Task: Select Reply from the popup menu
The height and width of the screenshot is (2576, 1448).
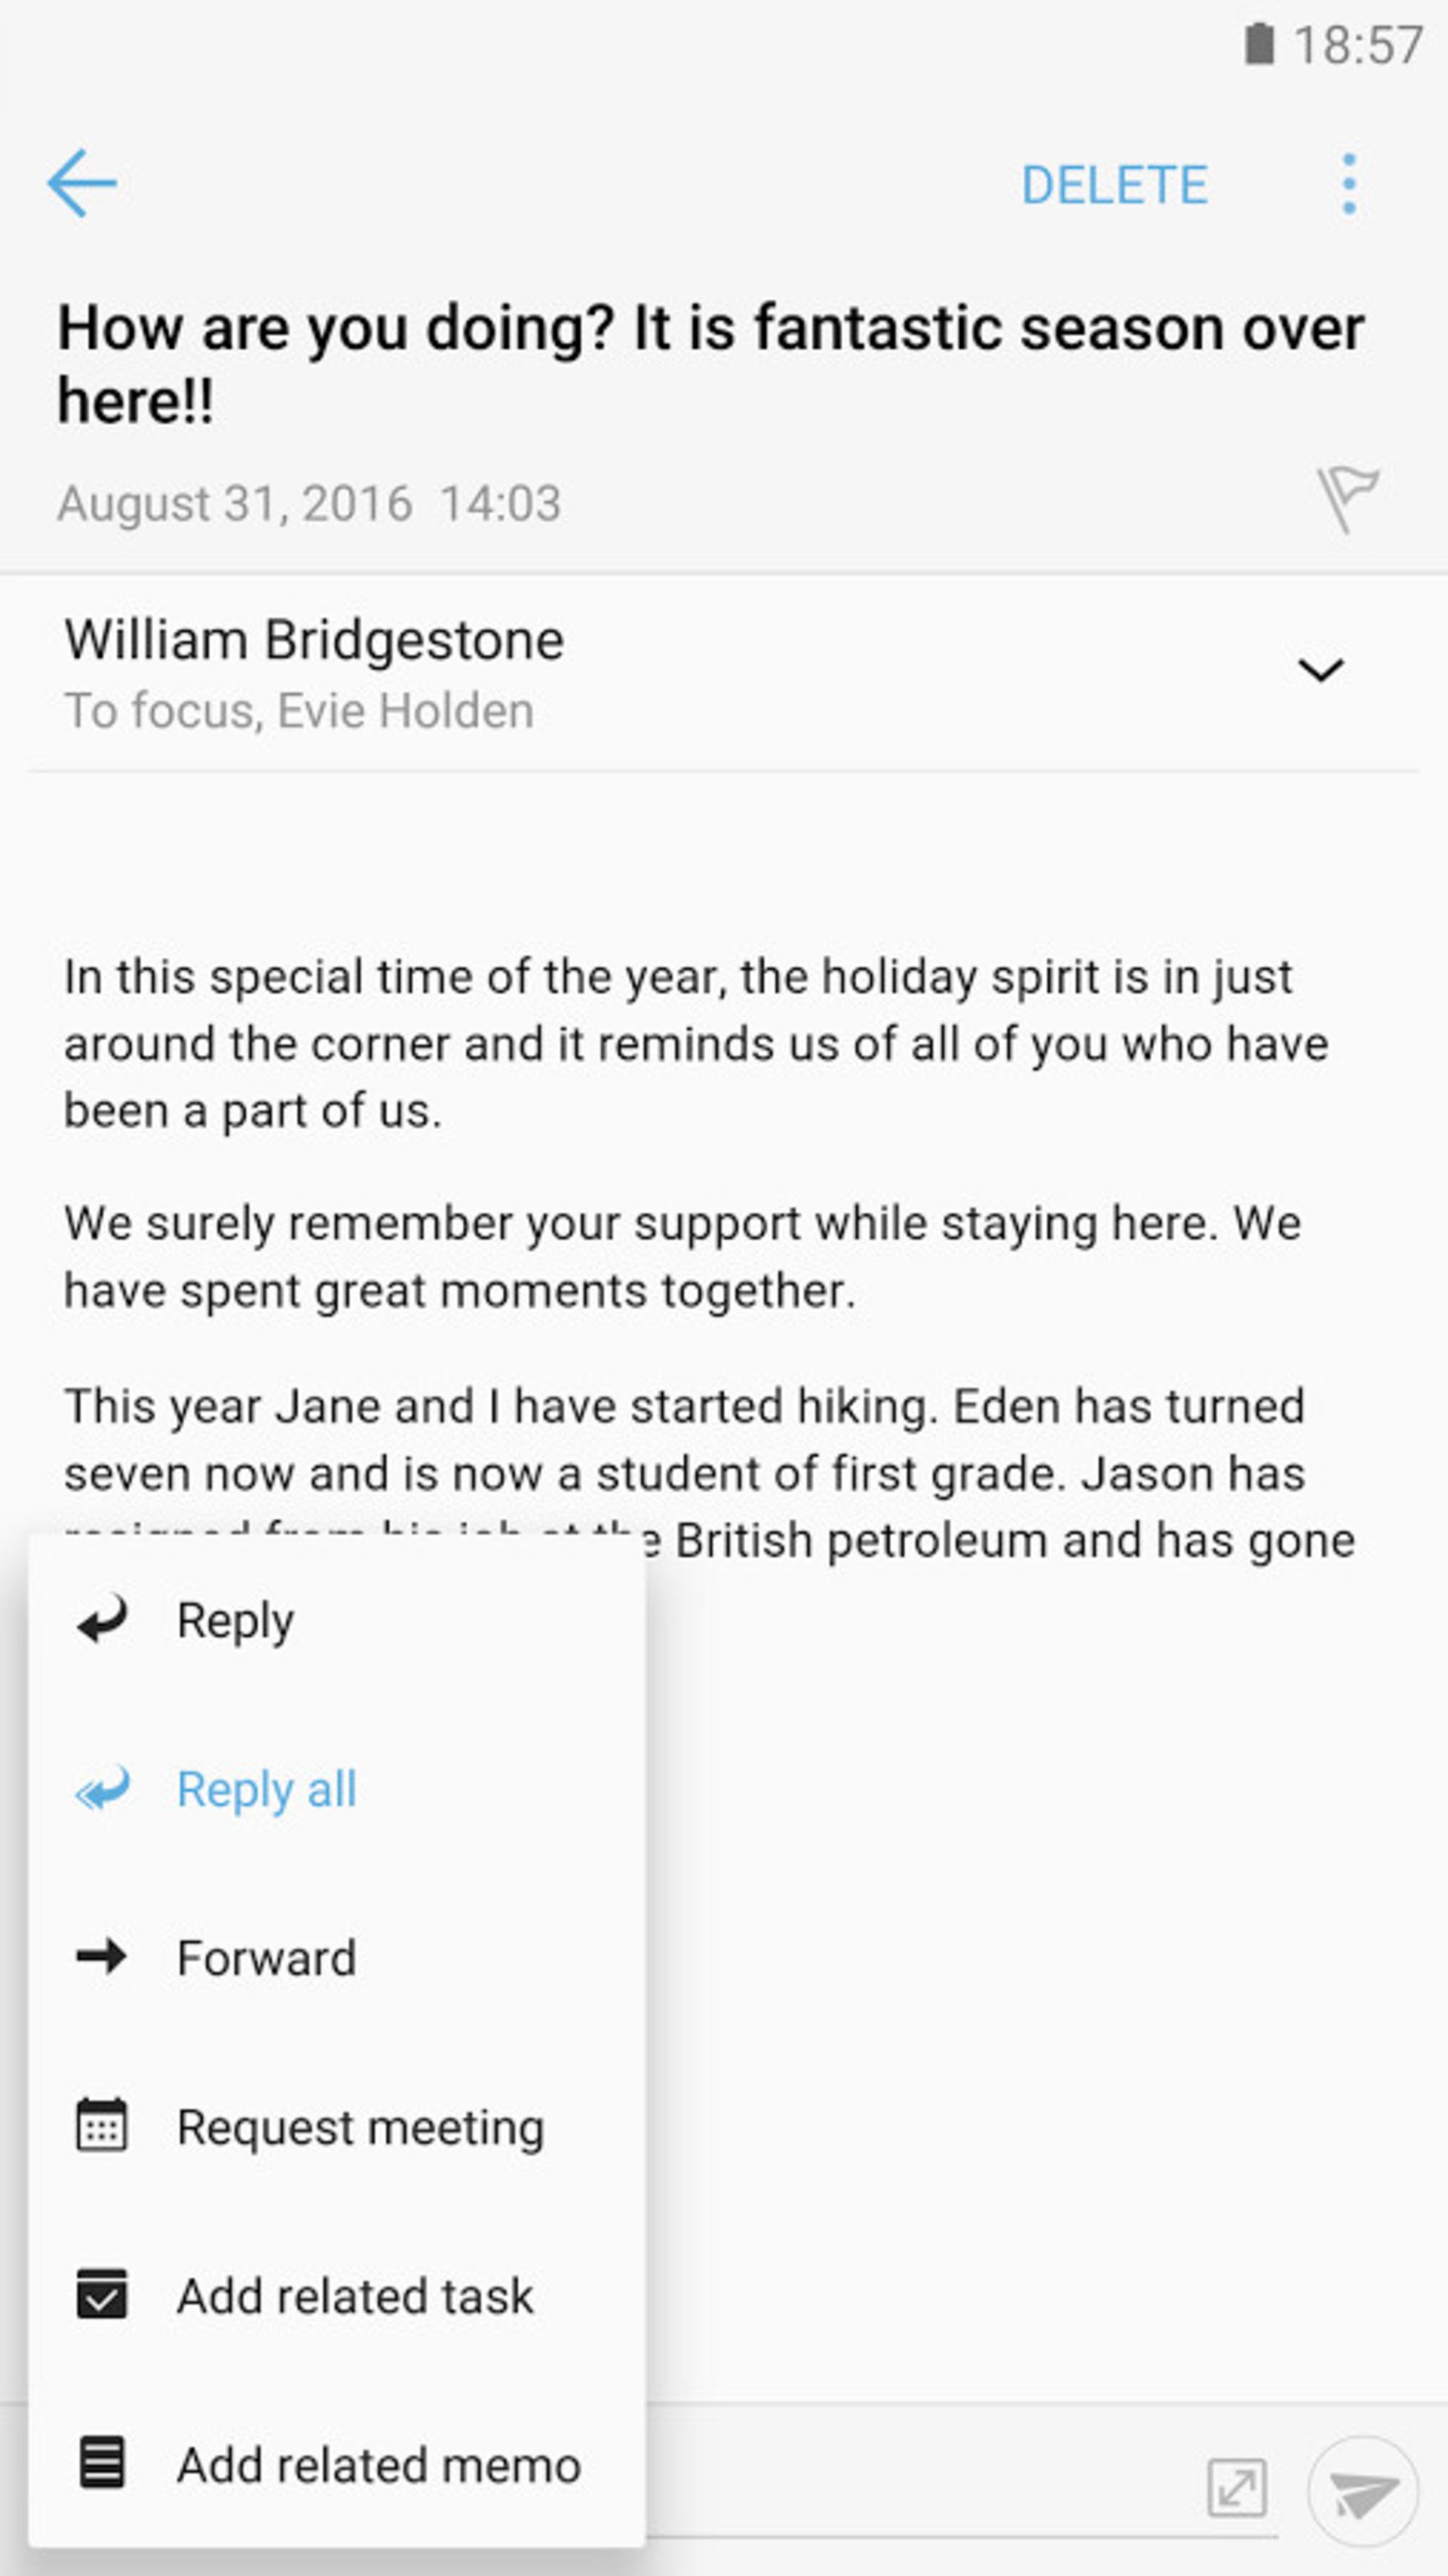Action: (235, 1621)
